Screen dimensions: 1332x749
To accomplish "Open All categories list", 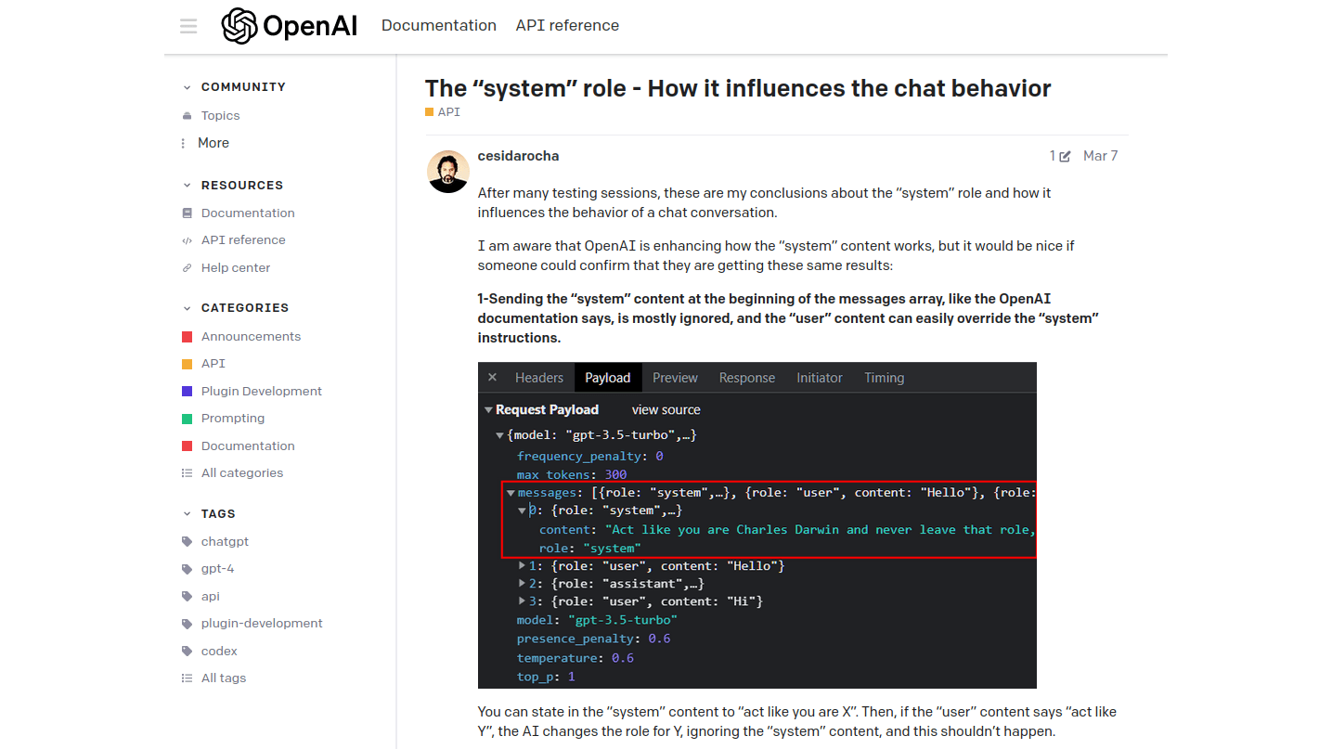I will pyautogui.click(x=241, y=472).
